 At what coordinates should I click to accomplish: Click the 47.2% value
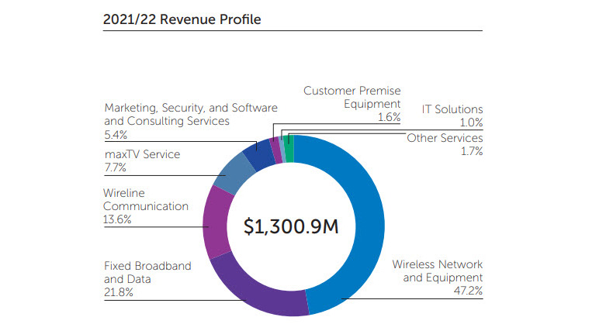tap(468, 291)
